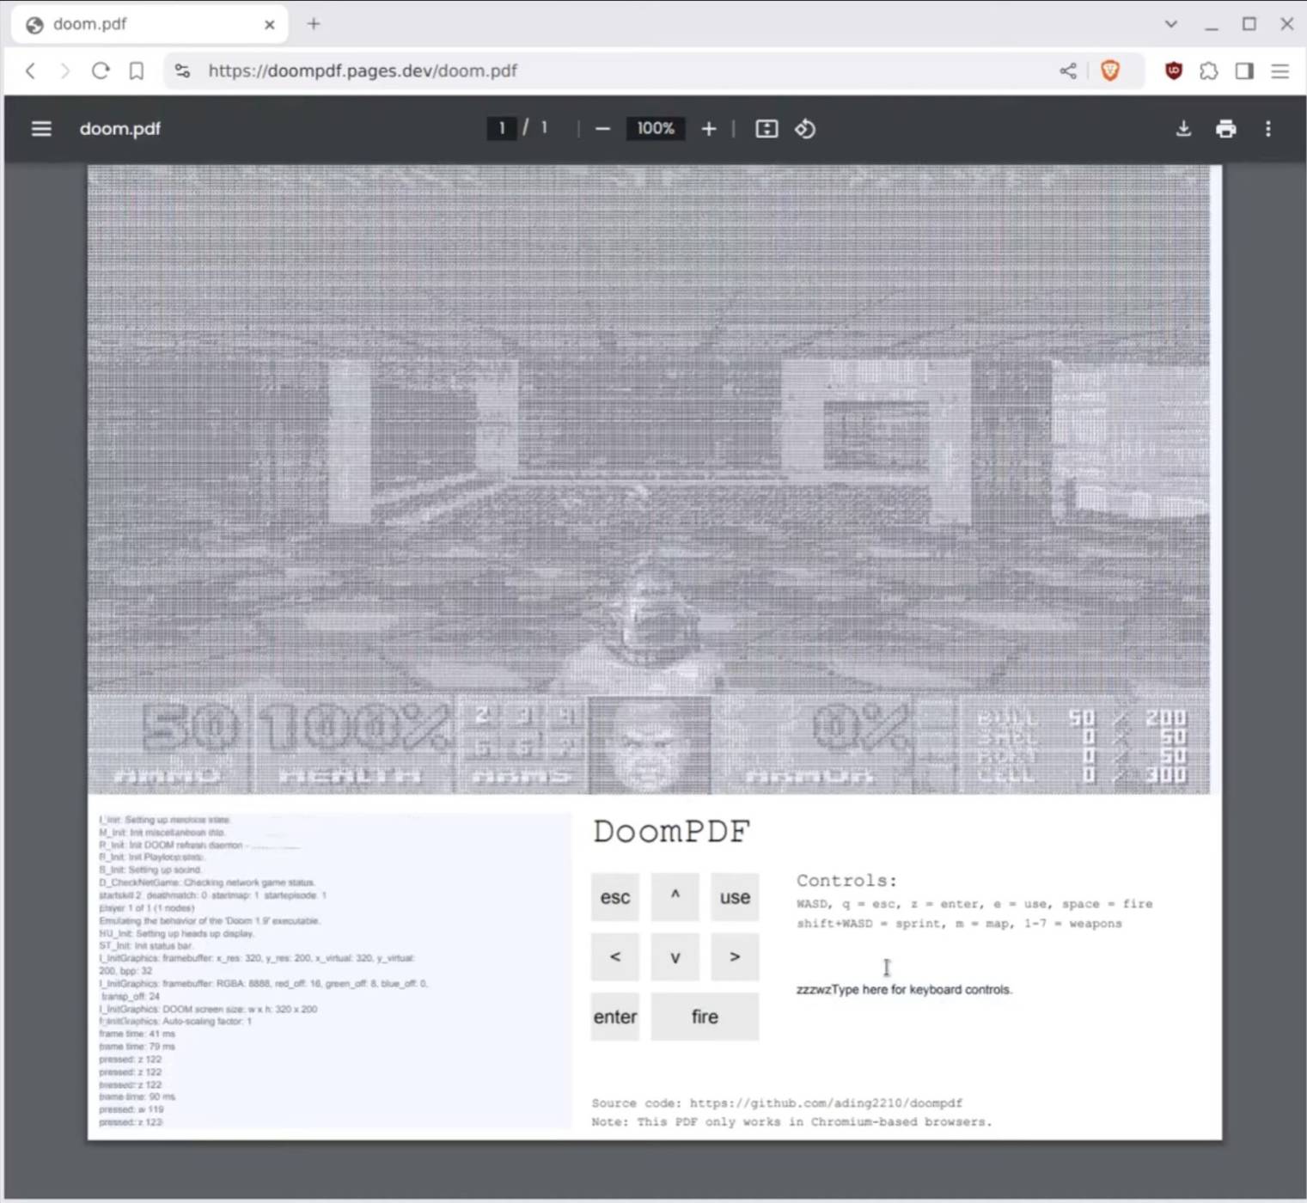Close the doom.pdf tab
1307x1203 pixels.
coord(270,25)
